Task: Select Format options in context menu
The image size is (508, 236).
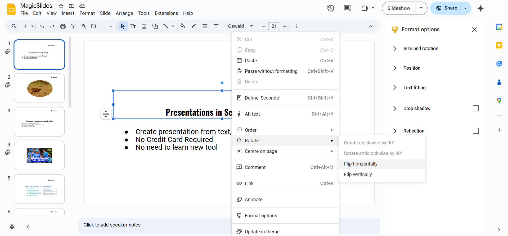Action: tap(261, 216)
